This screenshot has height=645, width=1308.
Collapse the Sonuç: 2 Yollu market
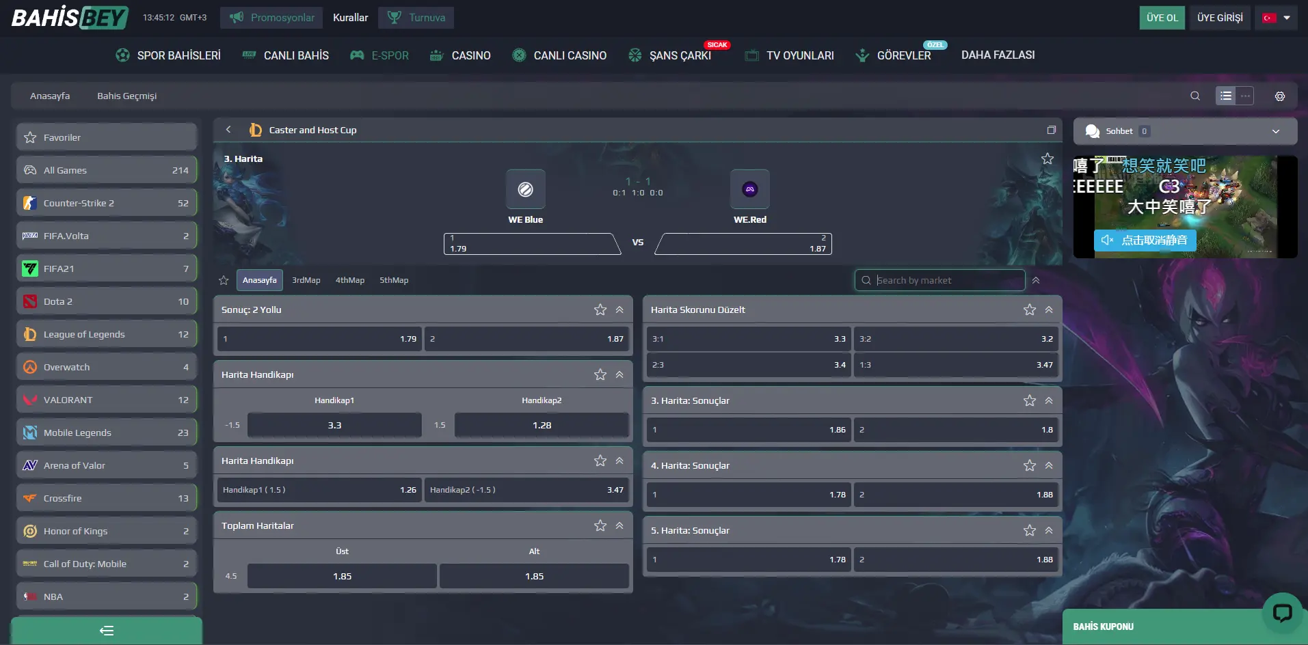click(619, 310)
